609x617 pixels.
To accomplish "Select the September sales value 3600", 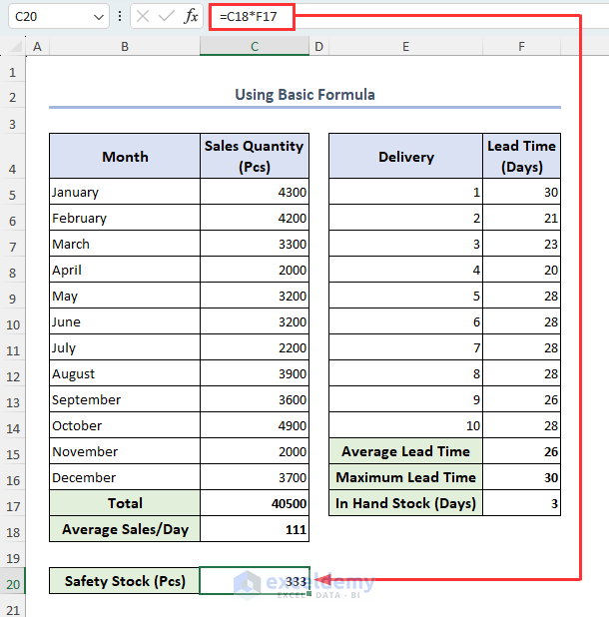I will 255,399.
